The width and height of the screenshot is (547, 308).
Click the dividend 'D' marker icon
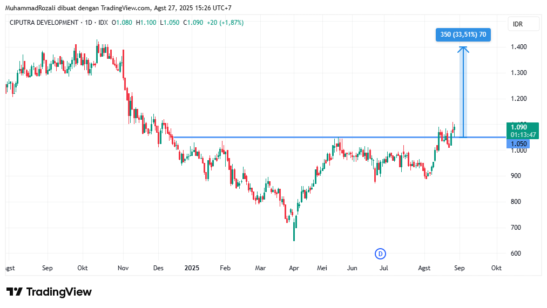click(x=380, y=254)
